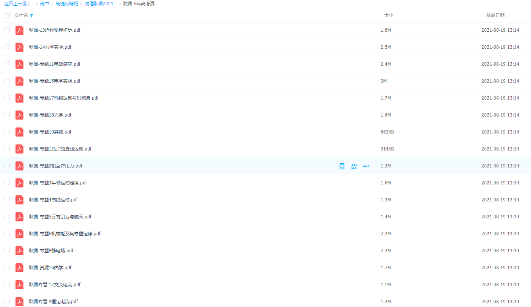This screenshot has width=531, height=307.
Task: Open the file 耿佩-专题5万有引力与航天.pdf
Action: tap(60, 217)
